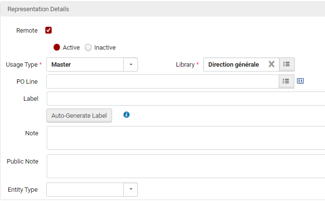
Task: Focus the Public Note text area
Action: tap(186, 166)
